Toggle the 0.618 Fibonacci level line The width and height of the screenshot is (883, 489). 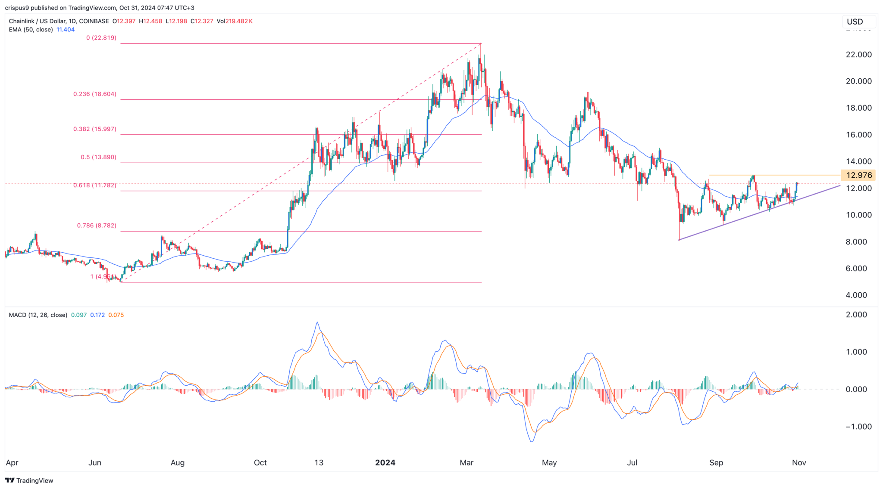tap(302, 190)
